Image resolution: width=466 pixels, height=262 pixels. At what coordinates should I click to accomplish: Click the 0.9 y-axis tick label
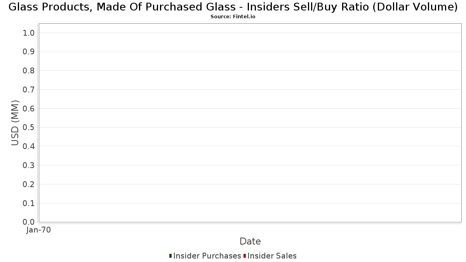pos(29,52)
